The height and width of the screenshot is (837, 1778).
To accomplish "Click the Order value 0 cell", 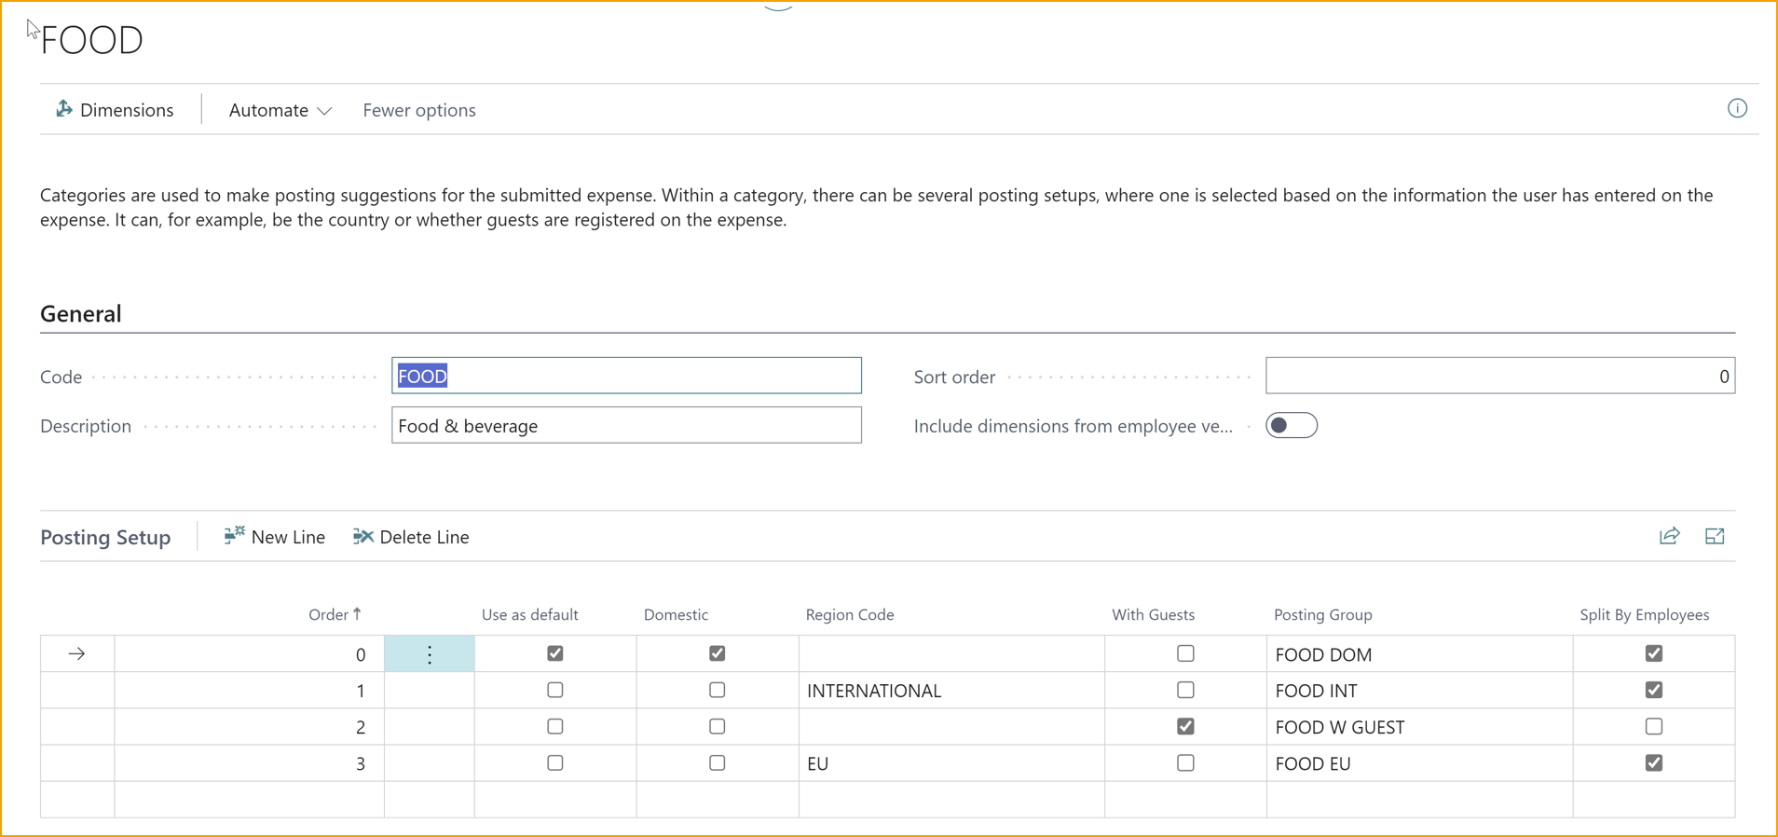I will coord(249,654).
